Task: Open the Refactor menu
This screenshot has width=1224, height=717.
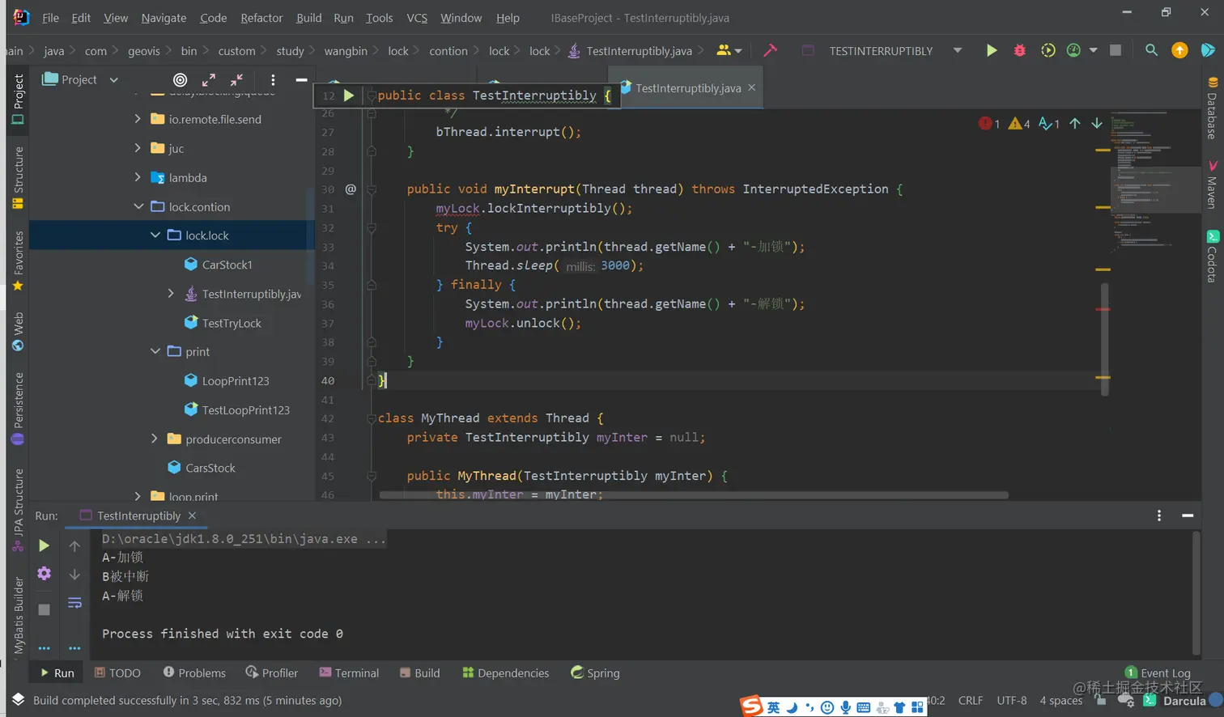Action: coord(261,18)
